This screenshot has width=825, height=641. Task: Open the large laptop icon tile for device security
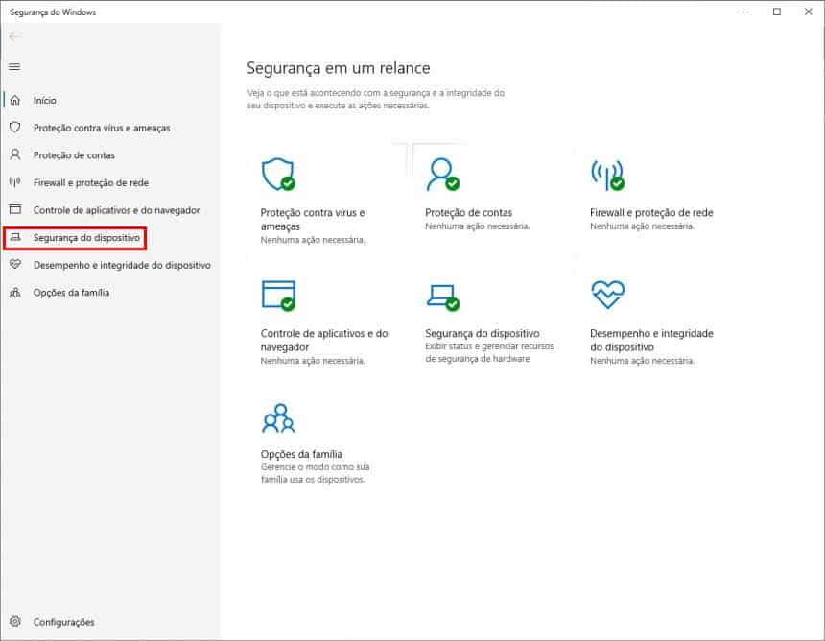coord(442,297)
